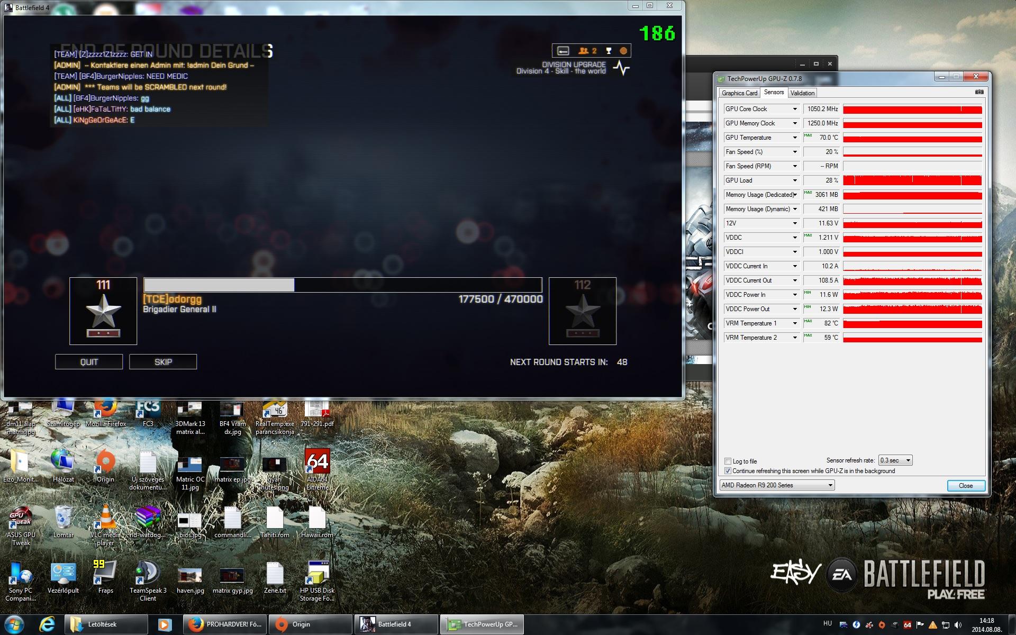Open the squad members icon showing 2

tap(587, 51)
